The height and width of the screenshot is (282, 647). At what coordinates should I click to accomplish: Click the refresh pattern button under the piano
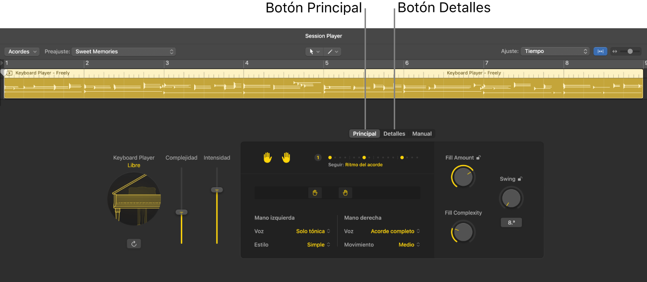coord(134,243)
